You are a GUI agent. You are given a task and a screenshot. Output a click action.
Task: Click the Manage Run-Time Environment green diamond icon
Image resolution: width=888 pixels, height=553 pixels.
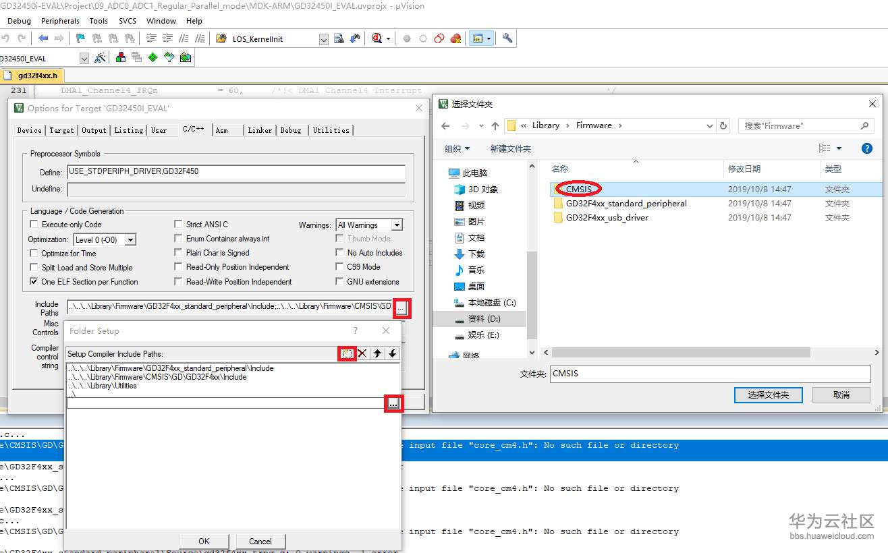tap(153, 58)
